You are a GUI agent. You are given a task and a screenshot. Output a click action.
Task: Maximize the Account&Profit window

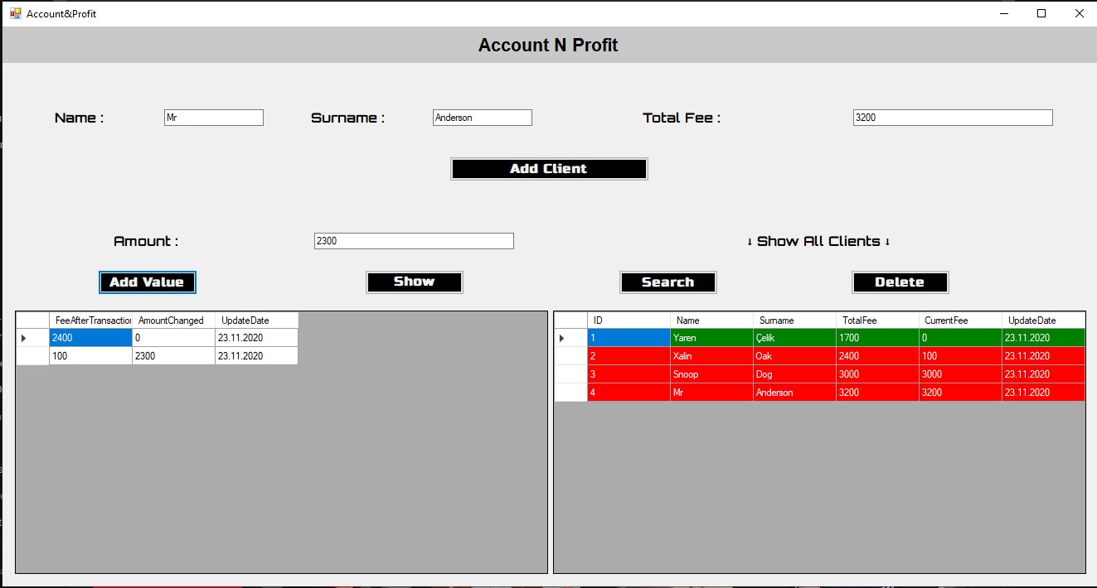[x=1041, y=13]
